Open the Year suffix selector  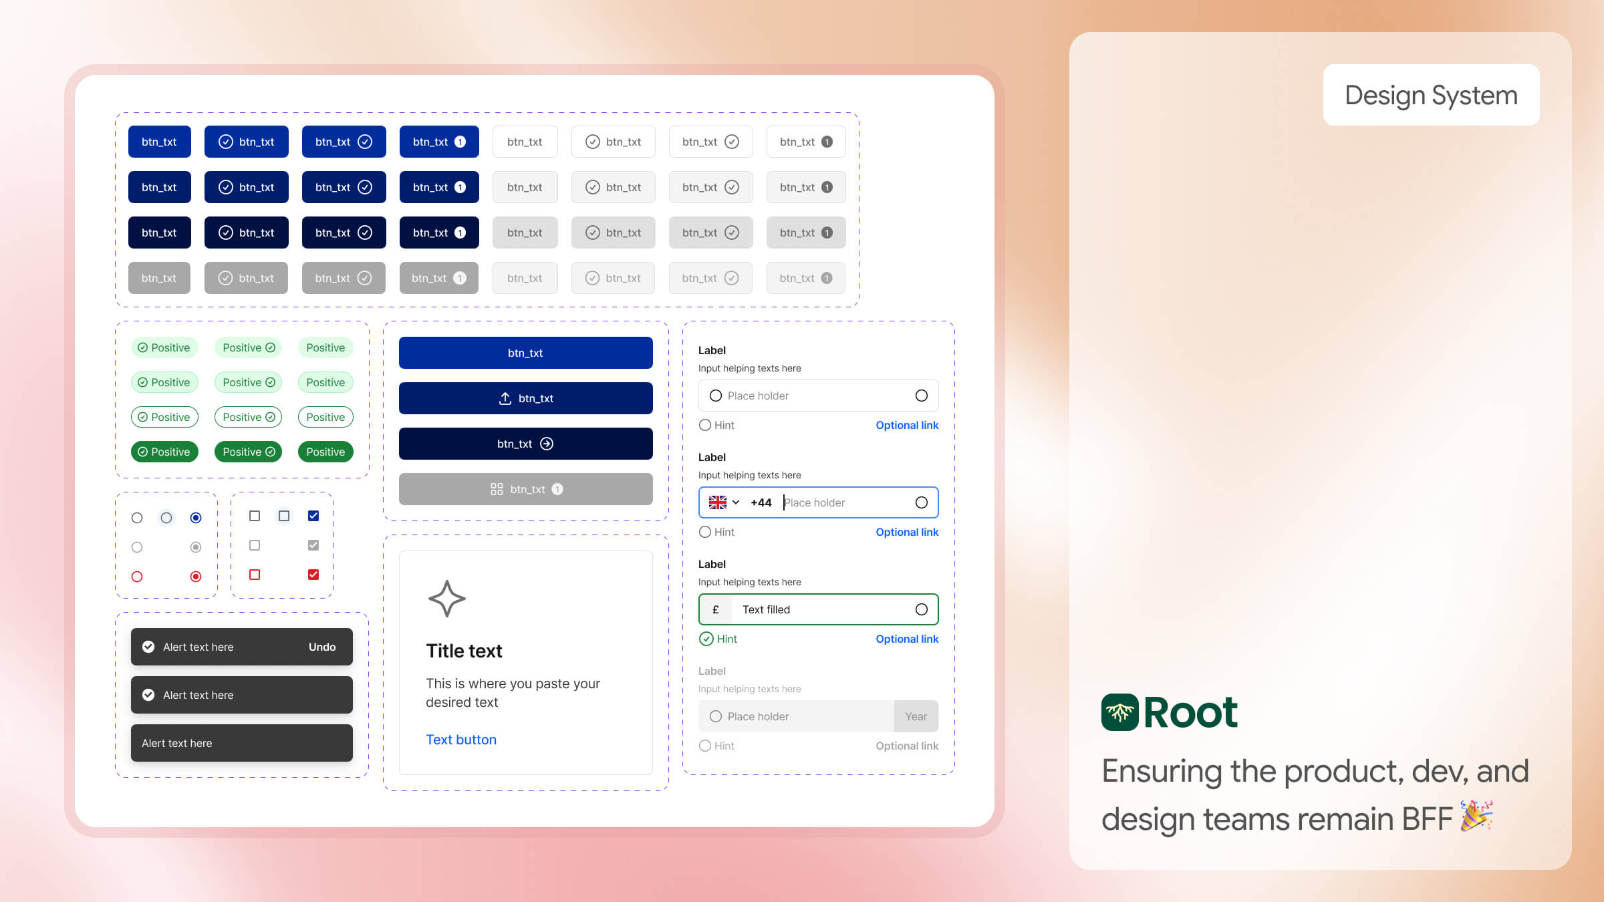coord(916,716)
